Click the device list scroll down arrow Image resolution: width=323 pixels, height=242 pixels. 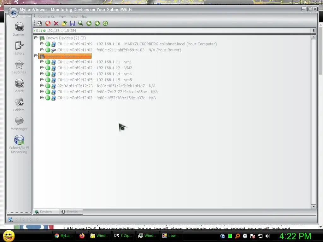pyautogui.click(x=314, y=207)
